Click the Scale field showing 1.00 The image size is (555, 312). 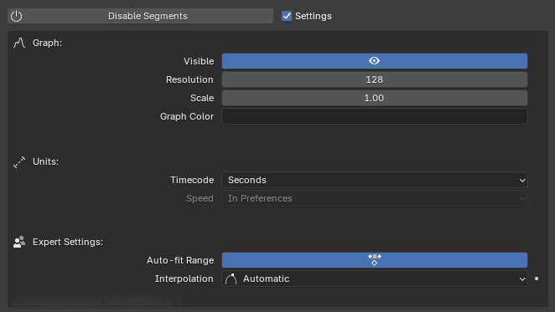pos(375,98)
